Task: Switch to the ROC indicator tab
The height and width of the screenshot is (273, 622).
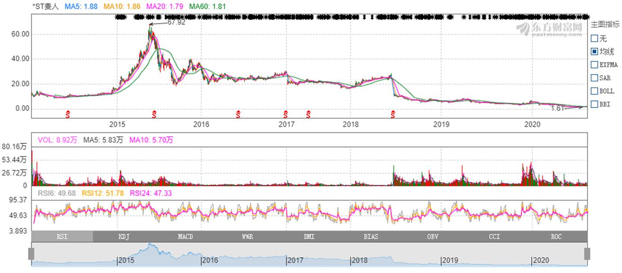Action: tap(556, 236)
